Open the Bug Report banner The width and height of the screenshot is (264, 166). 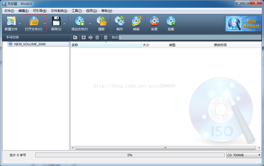coord(243,23)
